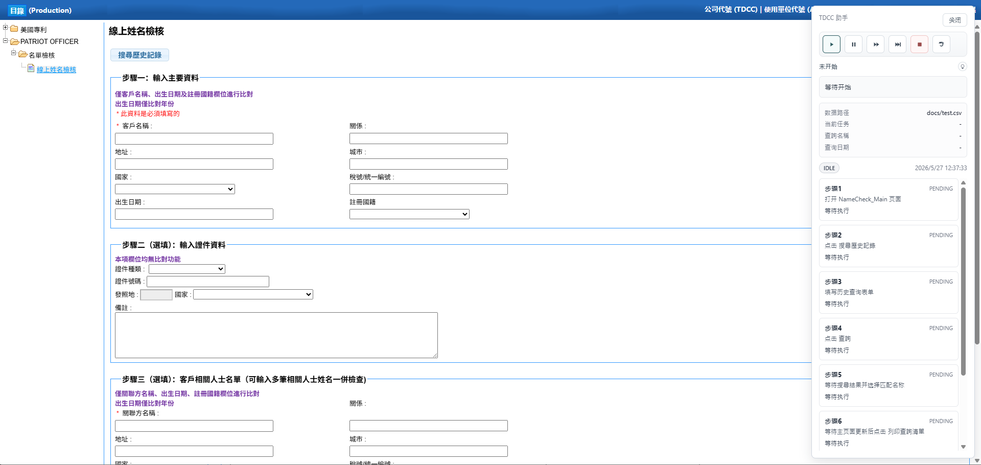981x465 pixels.
Task: Focus the step three 城市 input field
Action: click(x=429, y=451)
